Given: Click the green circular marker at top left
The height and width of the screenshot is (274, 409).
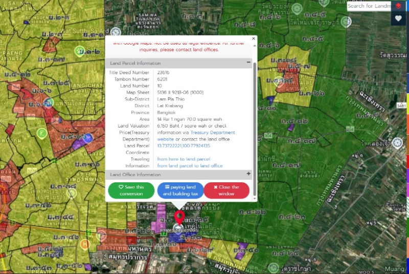Looking at the screenshot, I should (x=79, y=51).
